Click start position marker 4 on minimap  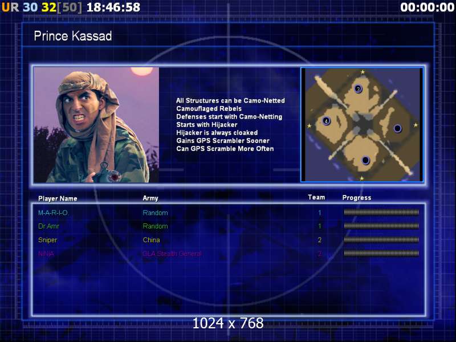[x=326, y=121]
